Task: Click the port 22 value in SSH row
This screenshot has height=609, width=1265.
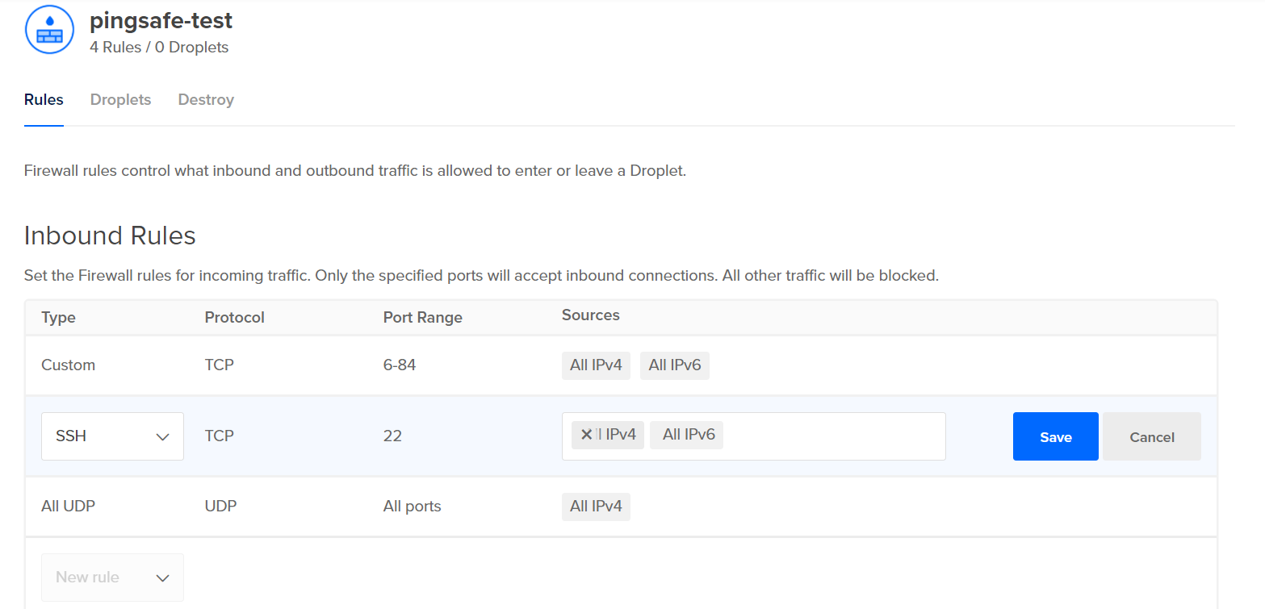Action: pyautogui.click(x=392, y=436)
